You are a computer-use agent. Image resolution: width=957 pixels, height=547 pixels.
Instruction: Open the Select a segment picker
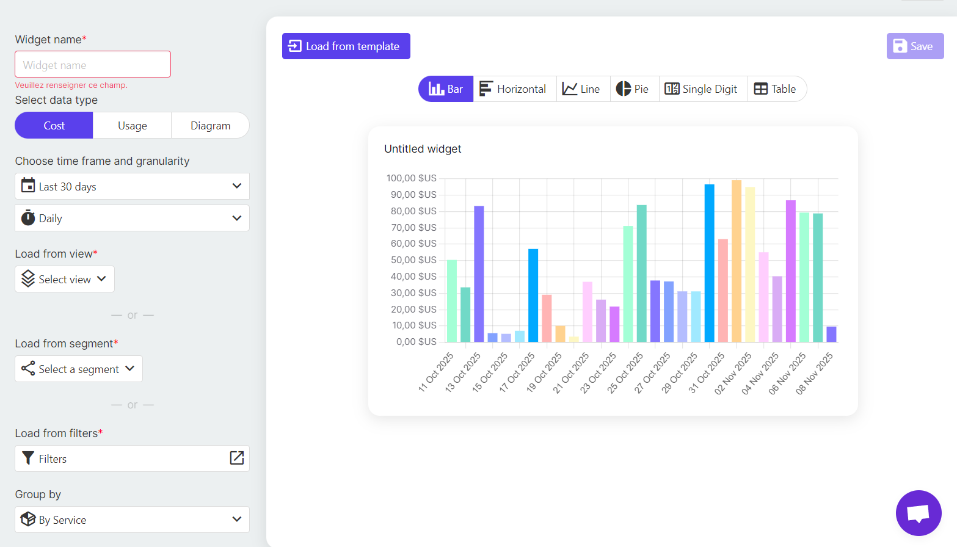78,369
